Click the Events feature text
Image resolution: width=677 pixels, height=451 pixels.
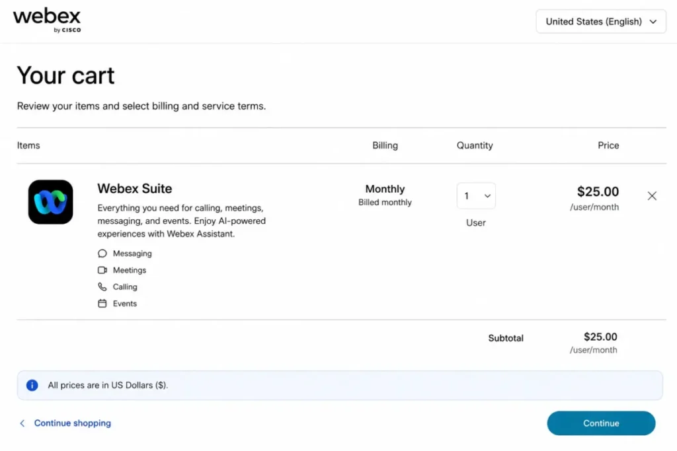coord(125,304)
